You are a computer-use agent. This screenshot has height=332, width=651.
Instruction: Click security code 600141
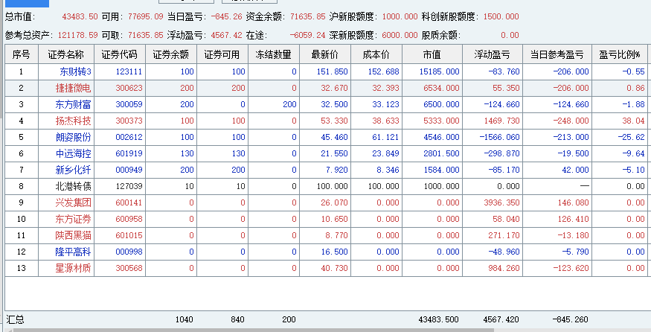[129, 202]
